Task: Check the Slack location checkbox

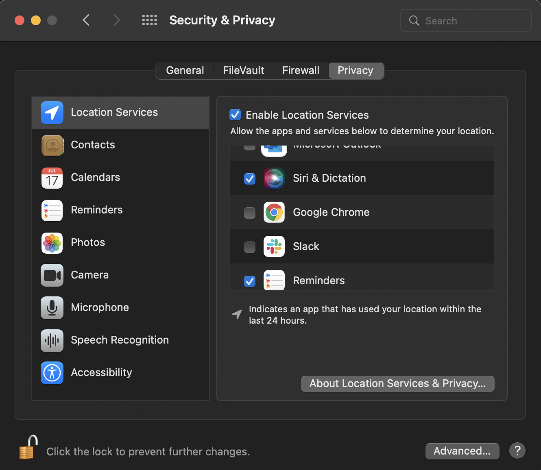Action: pyautogui.click(x=250, y=247)
